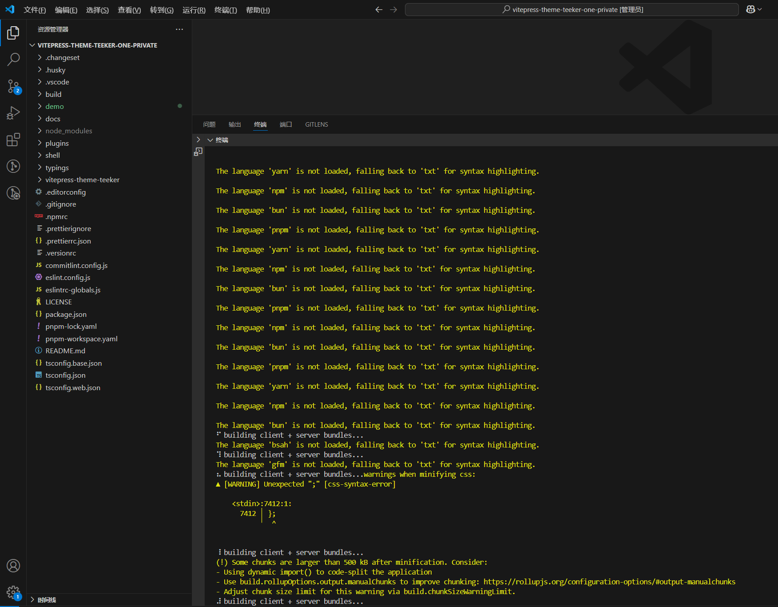Open the 选择(S) menu

(x=97, y=10)
